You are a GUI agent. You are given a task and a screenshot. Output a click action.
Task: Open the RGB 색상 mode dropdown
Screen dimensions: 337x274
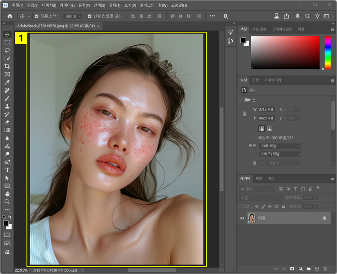point(280,146)
